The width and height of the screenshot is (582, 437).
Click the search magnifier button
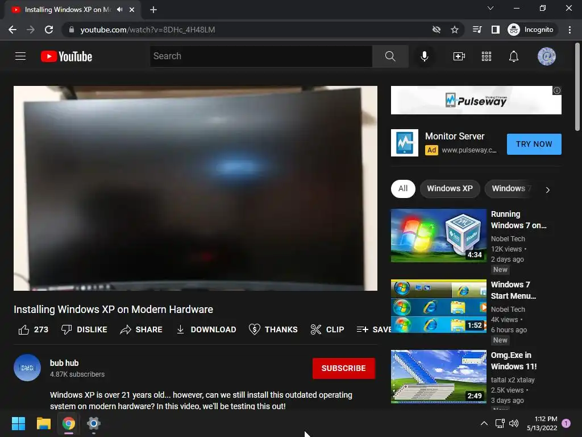(390, 56)
